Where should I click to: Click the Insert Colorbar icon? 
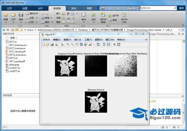pos(104,45)
